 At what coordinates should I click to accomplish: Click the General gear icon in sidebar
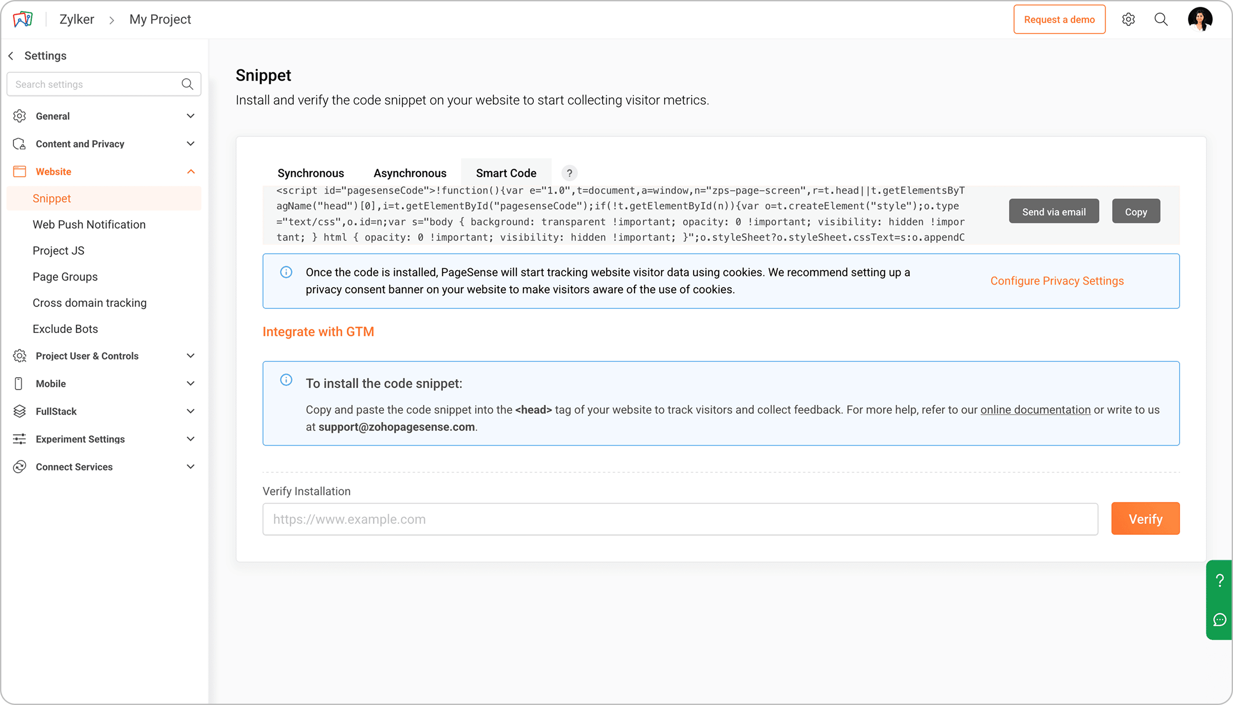click(20, 116)
